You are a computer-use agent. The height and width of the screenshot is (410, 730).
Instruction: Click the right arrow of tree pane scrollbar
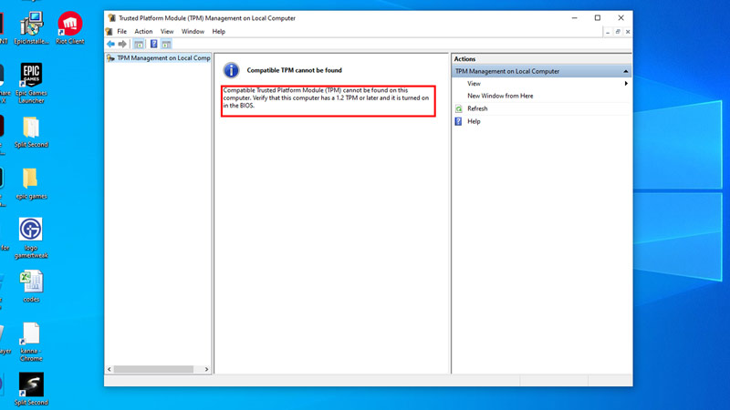[x=207, y=369]
